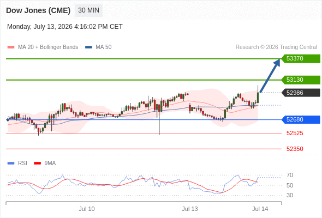
Task: Click the RSI blue legend marker
Action: (11, 163)
